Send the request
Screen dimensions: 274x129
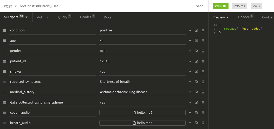point(200,6)
